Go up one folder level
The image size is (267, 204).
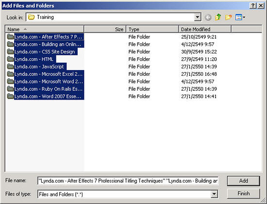pyautogui.click(x=218, y=17)
